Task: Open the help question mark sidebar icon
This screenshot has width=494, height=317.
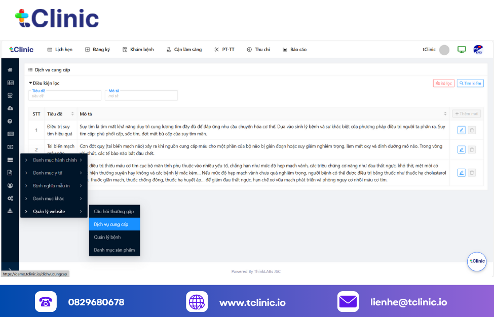Action: coord(10,122)
